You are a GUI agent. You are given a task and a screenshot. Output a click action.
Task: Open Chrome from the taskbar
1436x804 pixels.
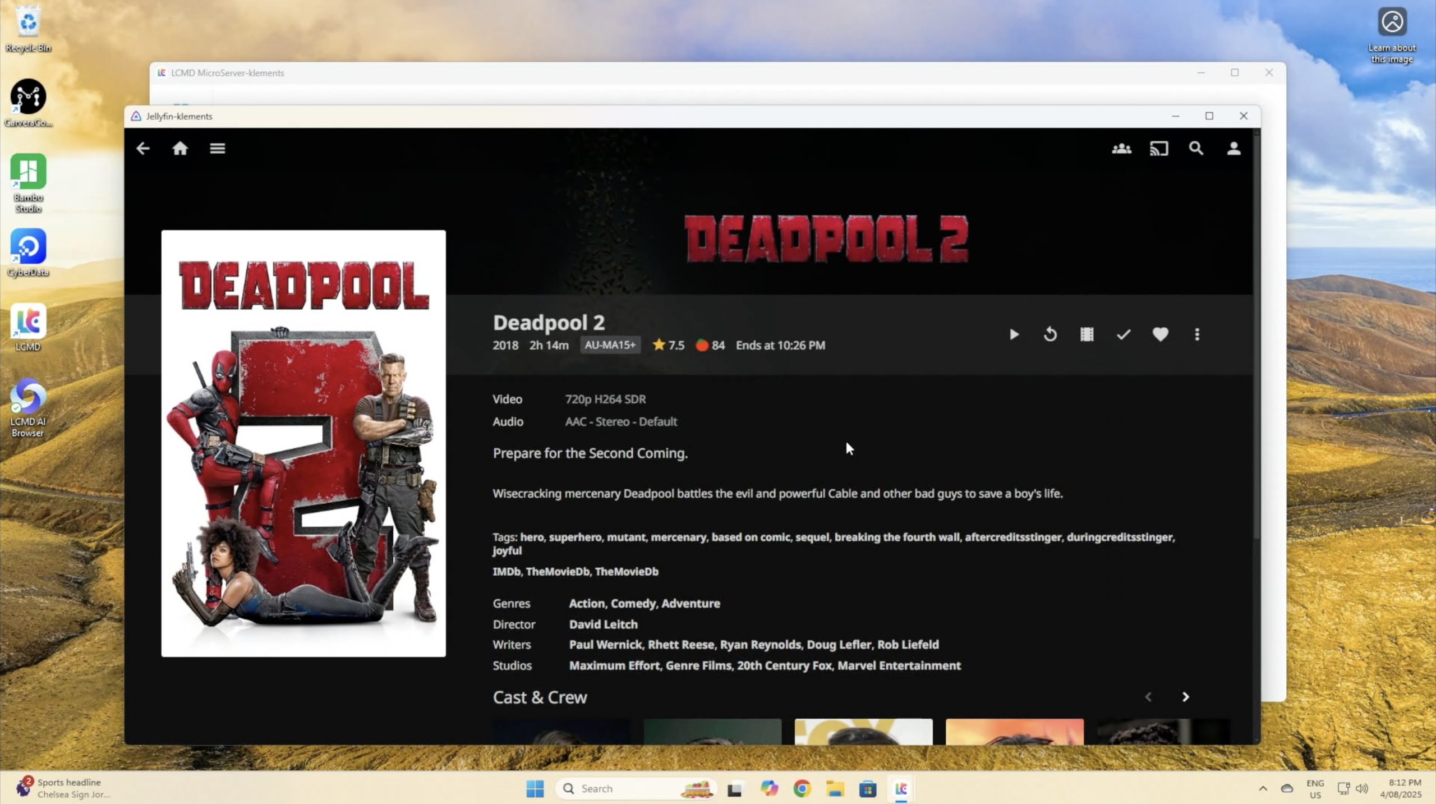(x=802, y=789)
